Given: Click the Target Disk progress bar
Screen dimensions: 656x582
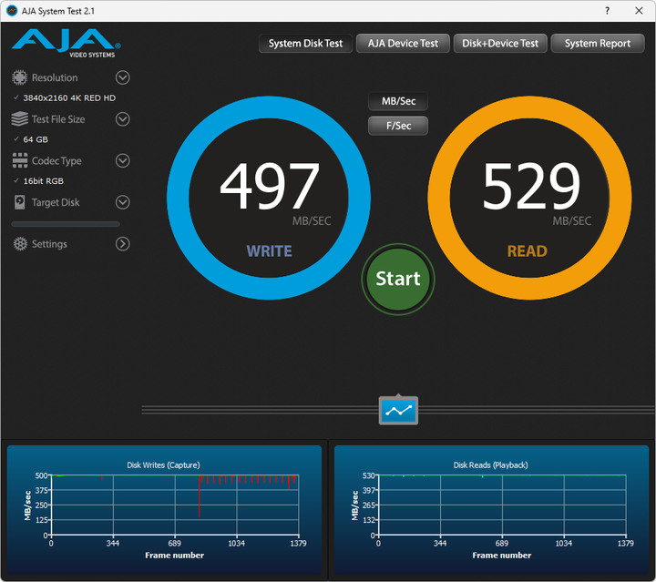Looking at the screenshot, I should coord(66,224).
